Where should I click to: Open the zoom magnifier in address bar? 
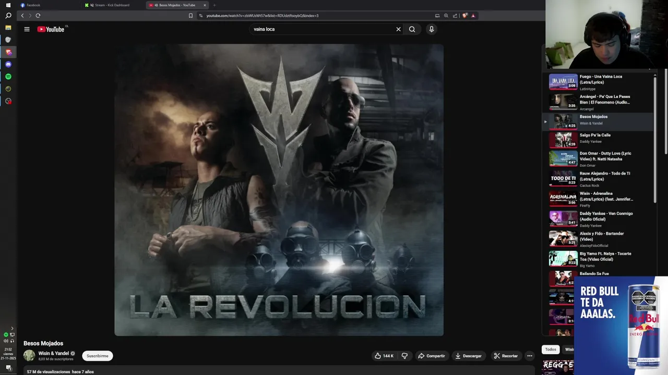pyautogui.click(x=446, y=16)
